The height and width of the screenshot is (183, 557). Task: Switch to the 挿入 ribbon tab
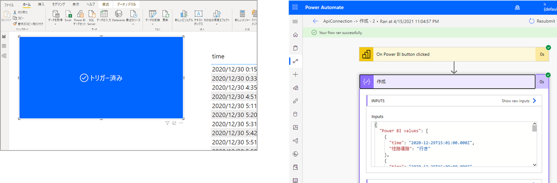(41, 4)
